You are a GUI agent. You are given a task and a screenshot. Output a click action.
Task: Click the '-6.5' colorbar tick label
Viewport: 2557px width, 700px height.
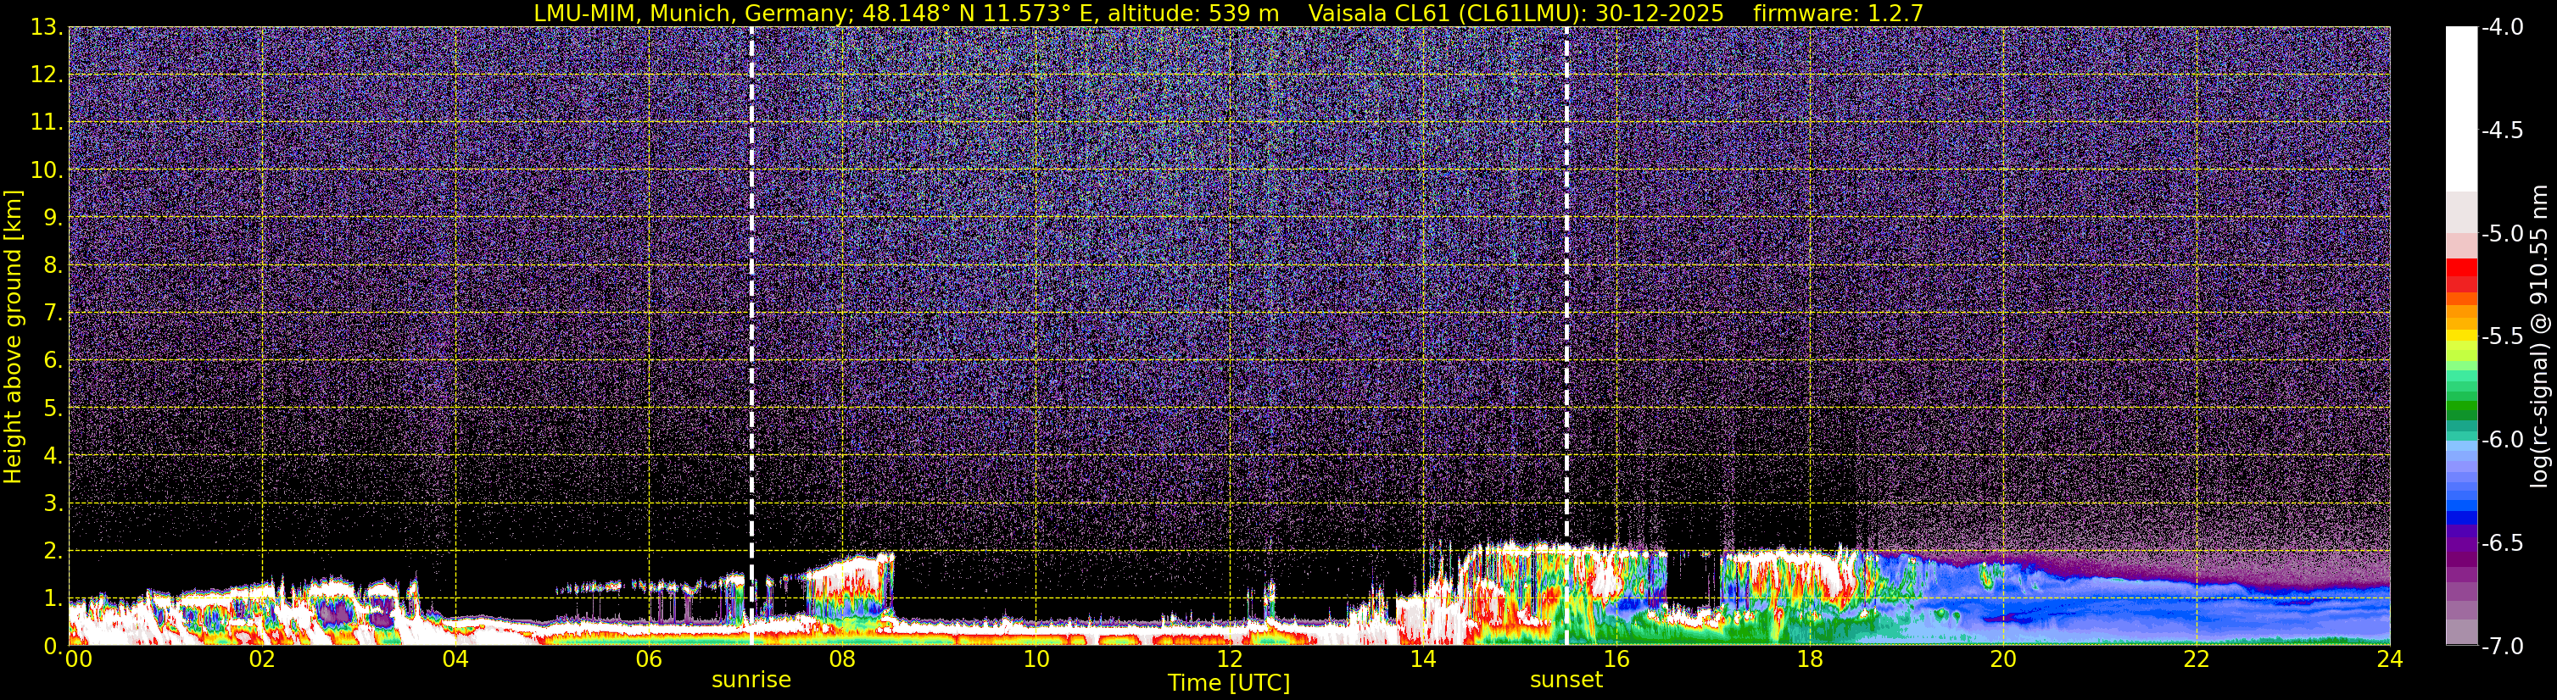point(2503,542)
